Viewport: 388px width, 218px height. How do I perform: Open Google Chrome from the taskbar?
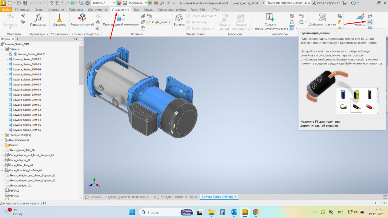tap(256, 212)
